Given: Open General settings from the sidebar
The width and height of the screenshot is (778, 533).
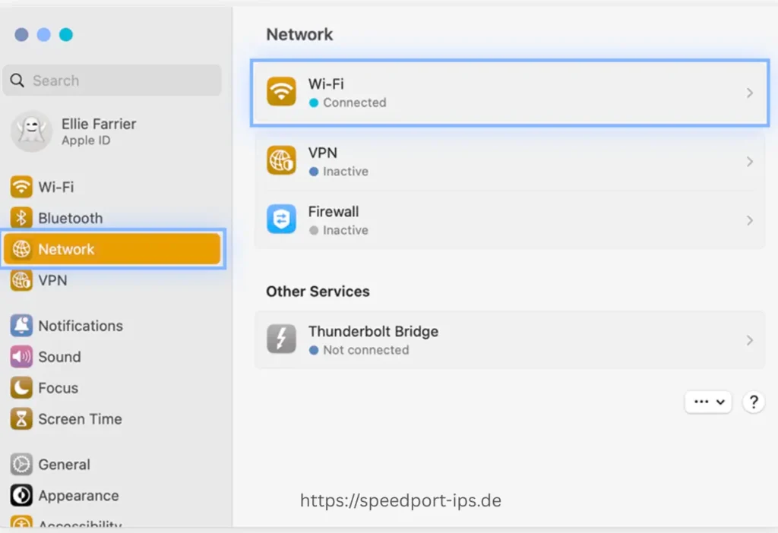Looking at the screenshot, I should click(21, 465).
